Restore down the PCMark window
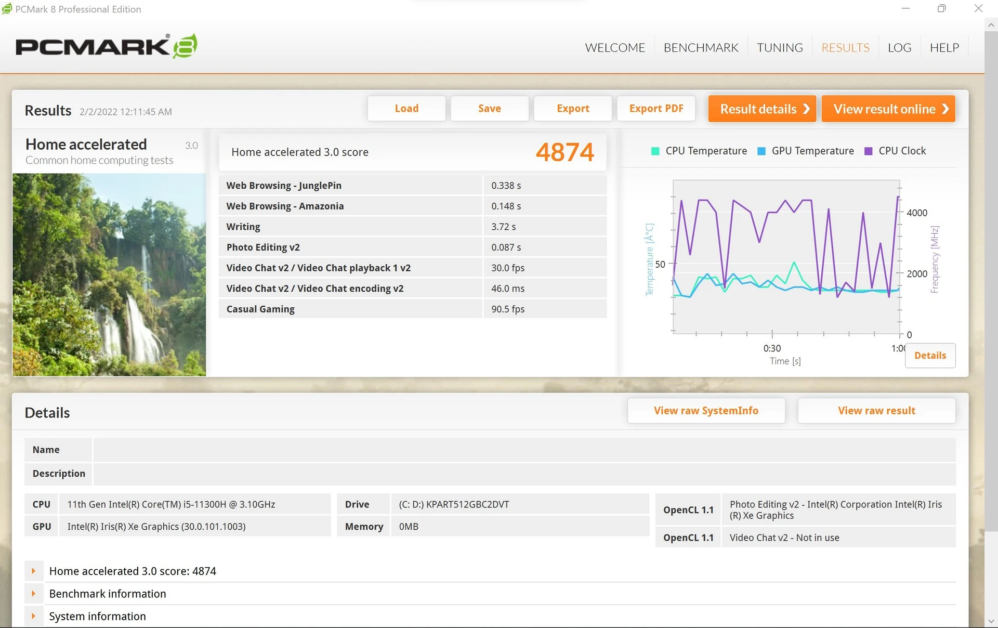 click(x=941, y=9)
